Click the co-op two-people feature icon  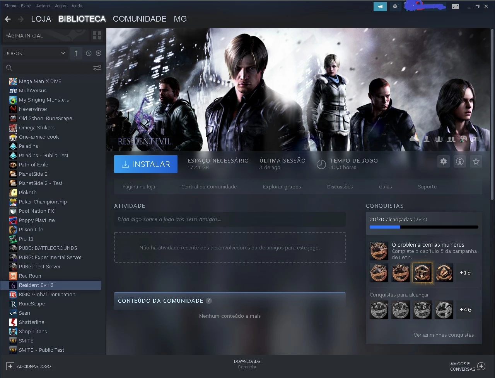pyautogui.click(x=451, y=139)
